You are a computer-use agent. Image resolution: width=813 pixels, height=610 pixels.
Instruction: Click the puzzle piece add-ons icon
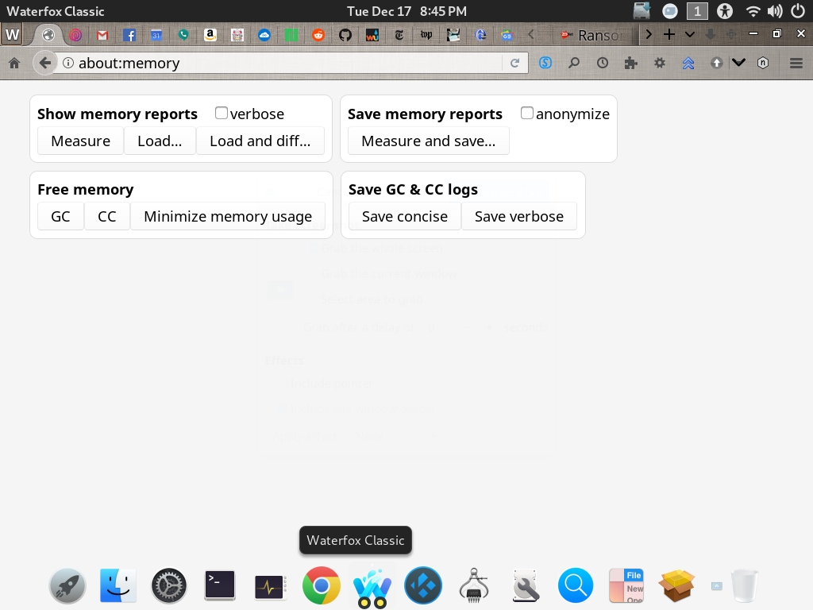tap(630, 62)
